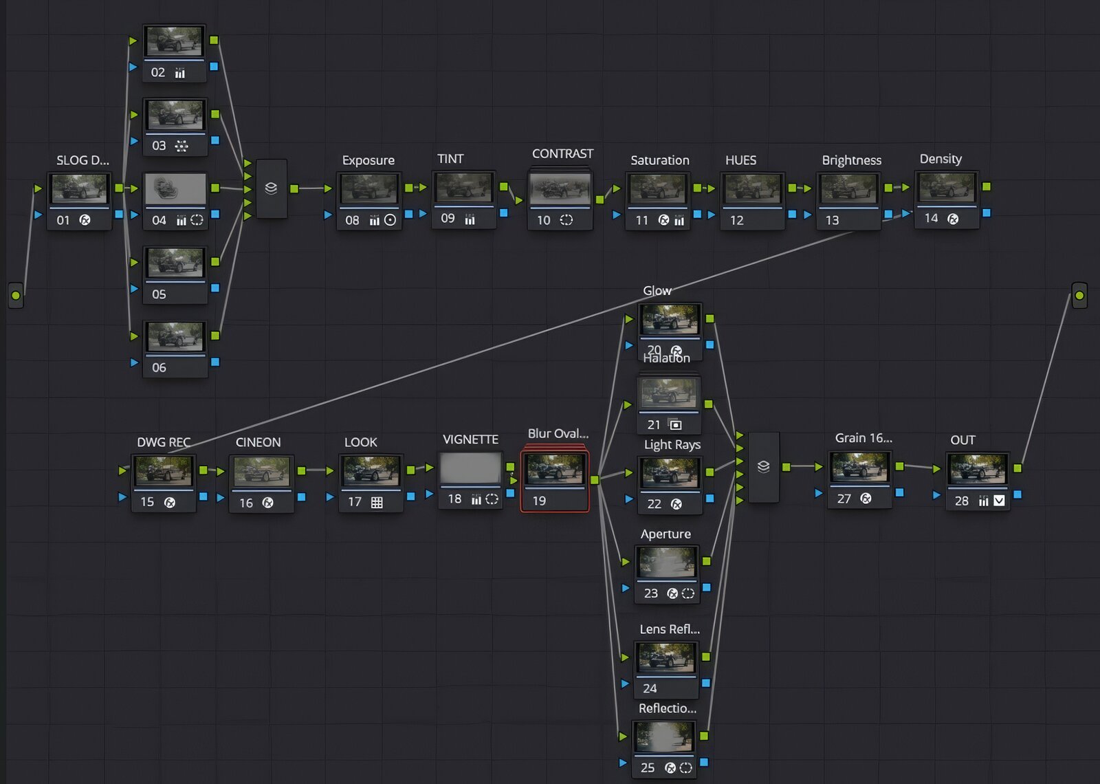Click the dashed window icon on node 18

click(492, 499)
